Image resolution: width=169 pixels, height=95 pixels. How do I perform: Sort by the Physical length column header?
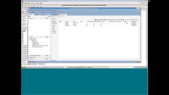tap(91, 22)
